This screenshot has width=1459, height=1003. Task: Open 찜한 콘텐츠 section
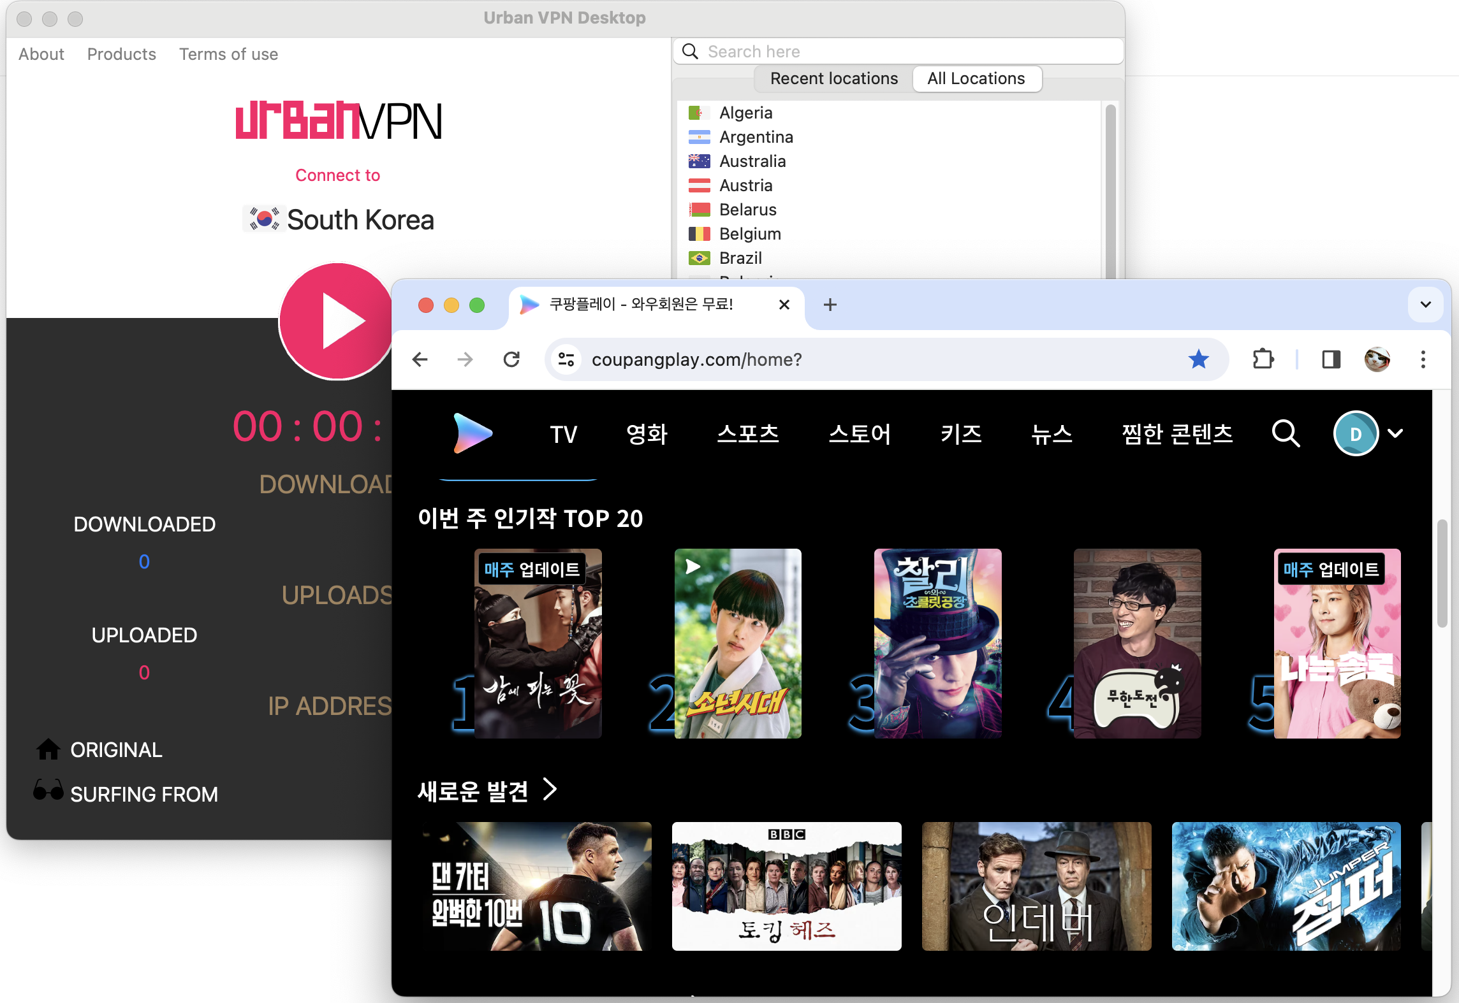[1177, 434]
